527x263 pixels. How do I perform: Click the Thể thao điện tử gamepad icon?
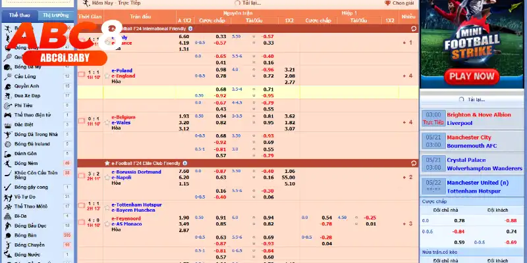pos(7,114)
